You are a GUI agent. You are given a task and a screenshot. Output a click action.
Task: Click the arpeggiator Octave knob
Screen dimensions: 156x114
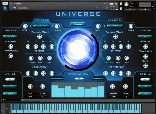pyautogui.click(x=43, y=86)
